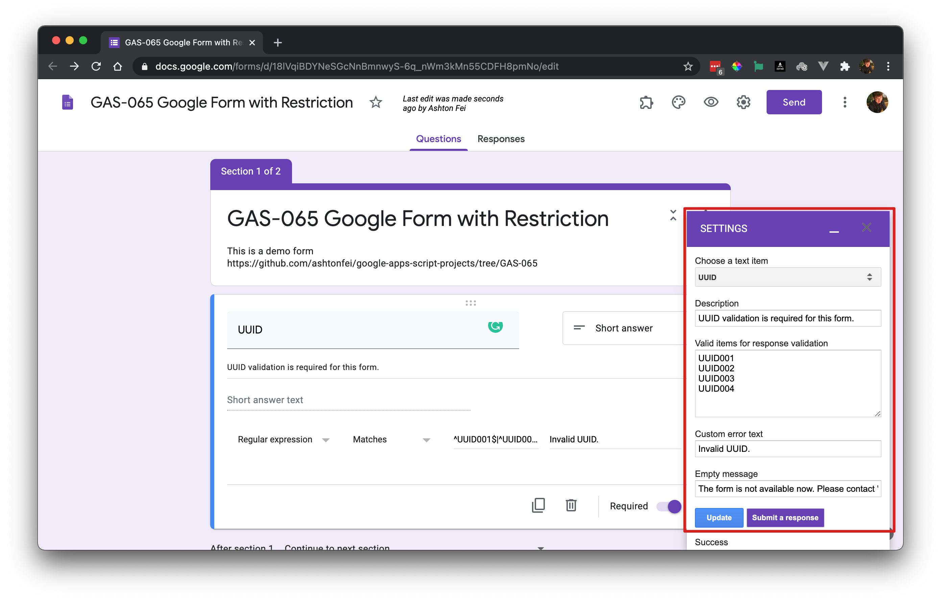Duplicate the UUID question

pyautogui.click(x=538, y=505)
